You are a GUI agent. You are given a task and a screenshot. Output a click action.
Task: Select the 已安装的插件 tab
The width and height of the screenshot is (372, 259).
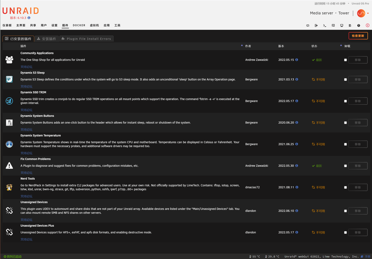(x=18, y=39)
